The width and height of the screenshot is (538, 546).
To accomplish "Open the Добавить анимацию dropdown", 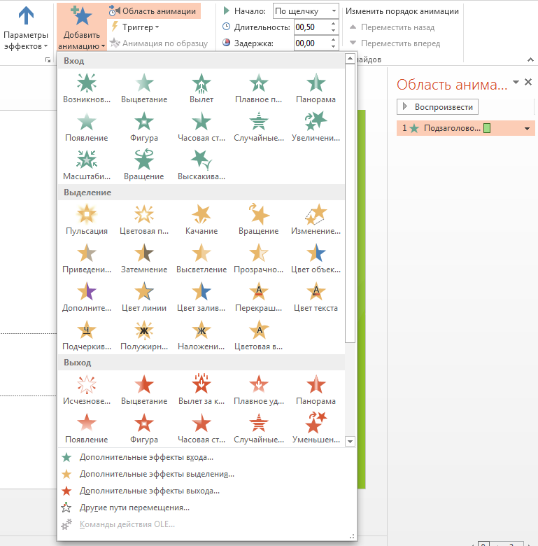I will point(82,27).
